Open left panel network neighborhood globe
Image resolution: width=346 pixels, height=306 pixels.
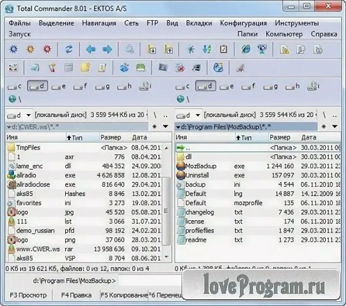pos(12,99)
